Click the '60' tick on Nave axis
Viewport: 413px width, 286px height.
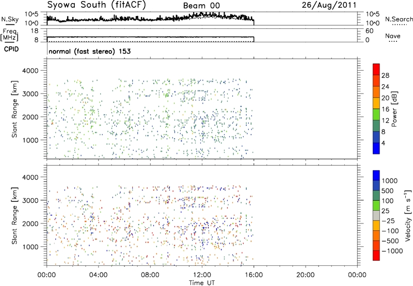370,31
